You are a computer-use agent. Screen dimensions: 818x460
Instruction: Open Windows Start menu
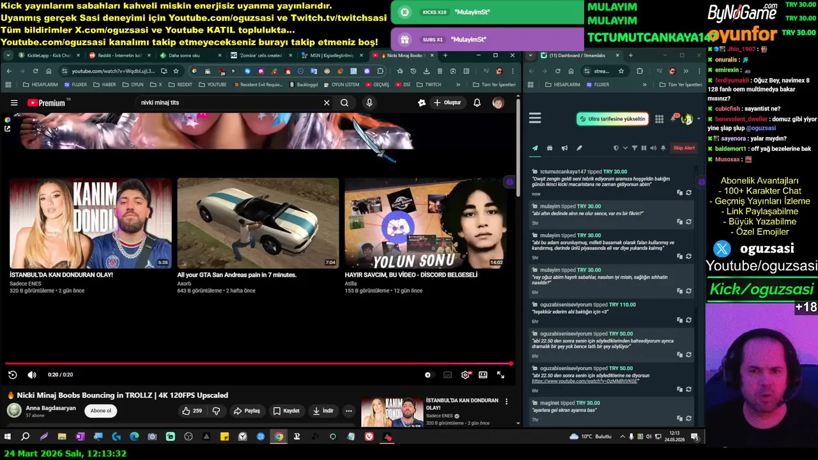click(x=8, y=437)
